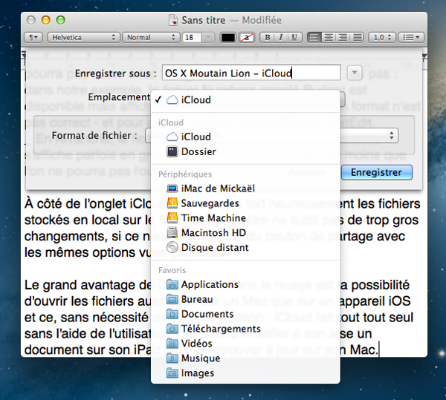Choose iCloud under the iCloud section
446x400 pixels.
tap(245, 137)
